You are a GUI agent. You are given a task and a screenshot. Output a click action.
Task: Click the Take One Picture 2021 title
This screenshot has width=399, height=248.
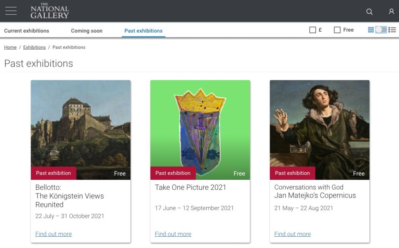click(x=190, y=187)
